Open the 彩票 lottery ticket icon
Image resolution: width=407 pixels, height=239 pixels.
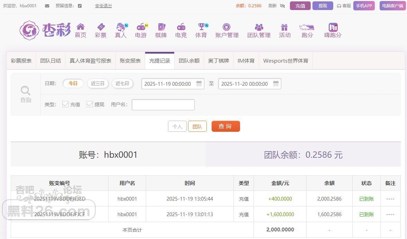click(100, 27)
